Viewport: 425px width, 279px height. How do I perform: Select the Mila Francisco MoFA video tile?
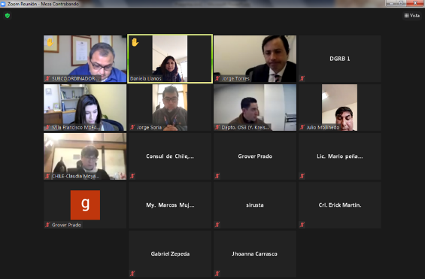[x=85, y=108]
